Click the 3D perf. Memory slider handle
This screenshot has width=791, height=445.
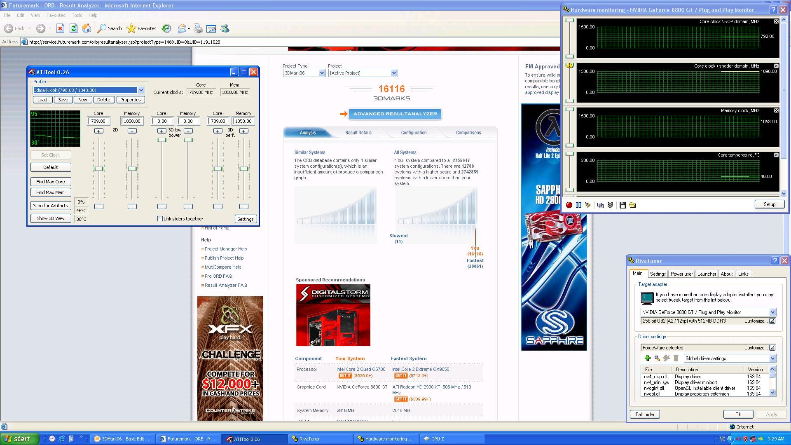pos(244,169)
